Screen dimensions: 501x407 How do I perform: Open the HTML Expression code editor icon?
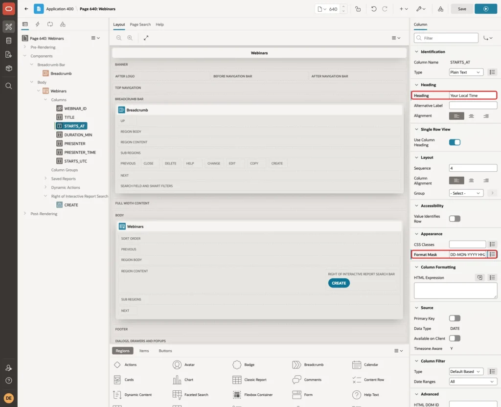(479, 278)
